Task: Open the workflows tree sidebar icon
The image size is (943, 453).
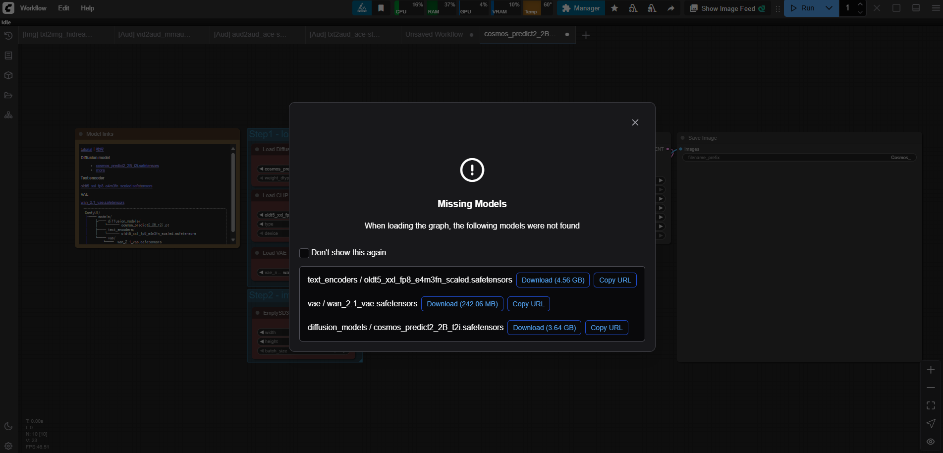Action: click(8, 115)
